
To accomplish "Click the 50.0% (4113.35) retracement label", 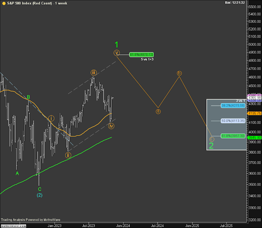I will click(233, 121).
